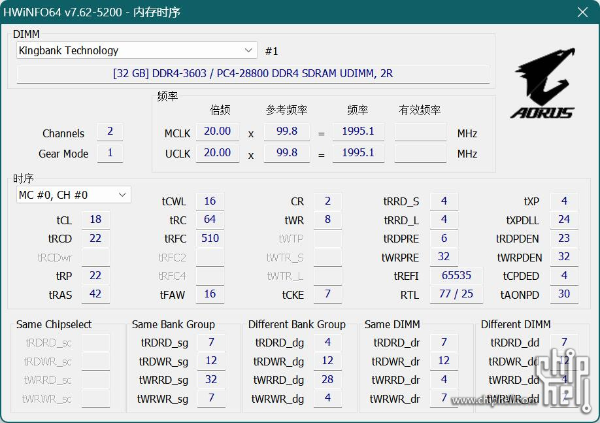
Task: Close the HWiNFO64 memory timings window
Action: 582,12
